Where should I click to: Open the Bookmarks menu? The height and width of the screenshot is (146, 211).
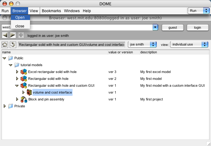(x=51, y=11)
